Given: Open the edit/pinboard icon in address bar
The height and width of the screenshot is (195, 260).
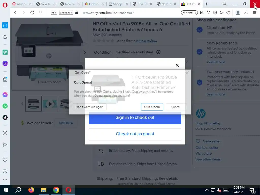Looking at the screenshot, I should click(202, 13).
